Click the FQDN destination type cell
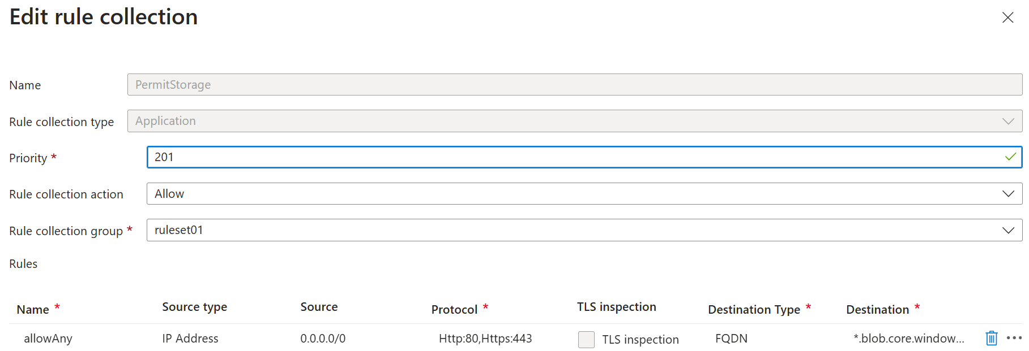 tap(732, 338)
